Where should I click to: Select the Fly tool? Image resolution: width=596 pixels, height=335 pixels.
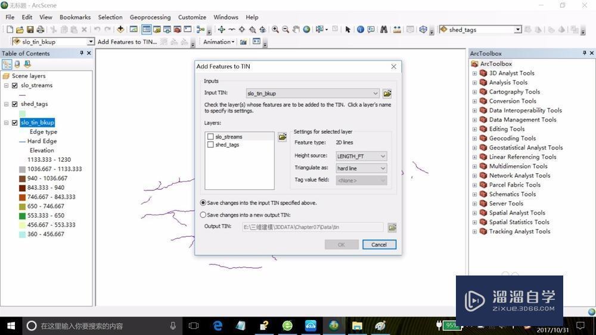coord(231,29)
